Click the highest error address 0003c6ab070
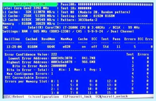The height and width of the screenshot is (101, 156). point(62,62)
